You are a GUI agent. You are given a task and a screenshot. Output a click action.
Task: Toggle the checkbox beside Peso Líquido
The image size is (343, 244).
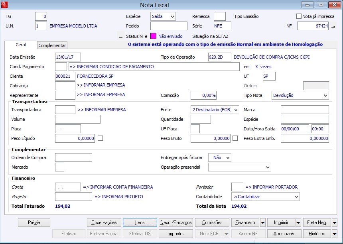[x=100, y=138]
